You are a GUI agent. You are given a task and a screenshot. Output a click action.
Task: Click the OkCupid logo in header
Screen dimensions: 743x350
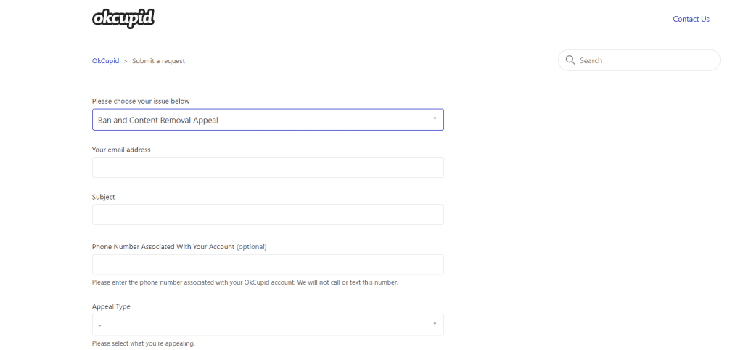pos(123,19)
